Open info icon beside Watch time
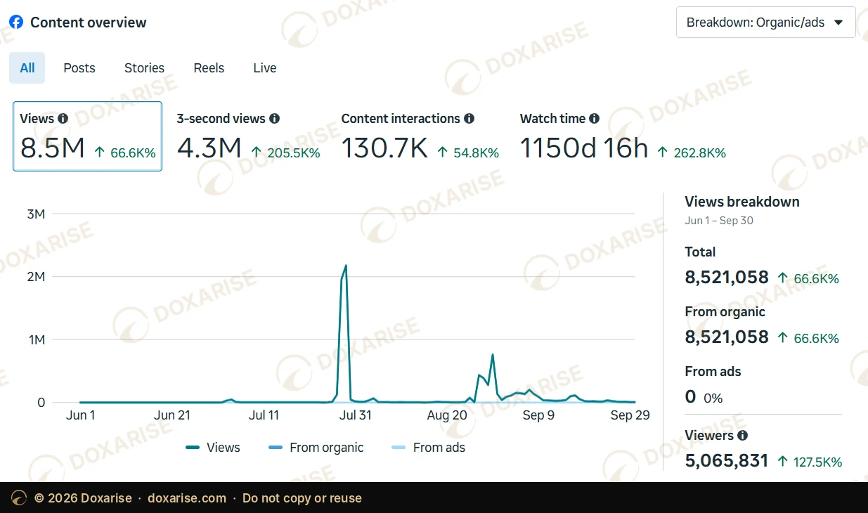 [x=595, y=119]
